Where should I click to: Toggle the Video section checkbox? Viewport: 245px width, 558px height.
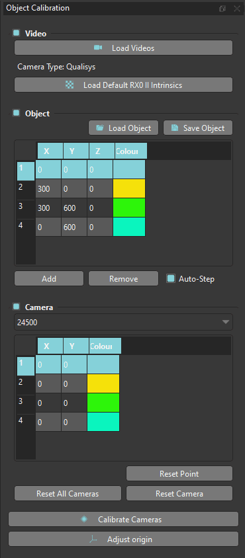pyautogui.click(x=16, y=33)
